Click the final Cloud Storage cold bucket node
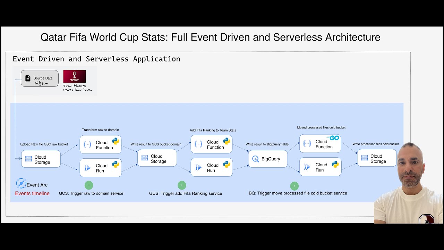 (x=377, y=158)
